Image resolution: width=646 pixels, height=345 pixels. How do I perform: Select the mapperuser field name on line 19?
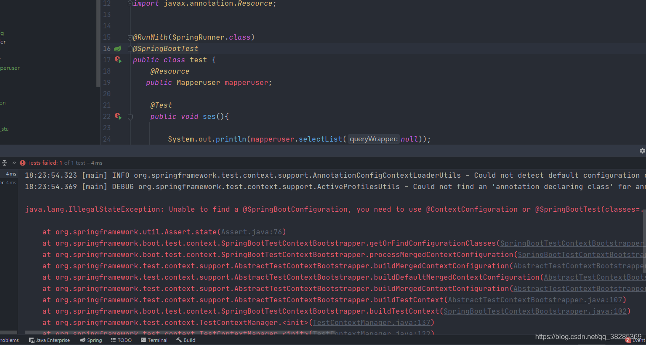click(246, 83)
